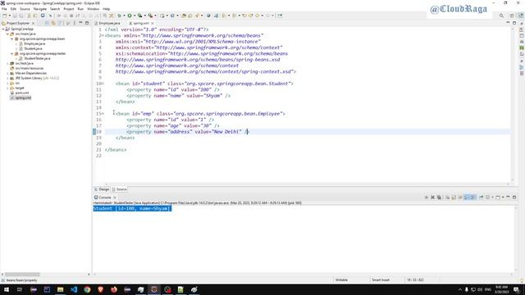Toggle Word Wrap in Console toolbar

pyautogui.click(x=460, y=197)
